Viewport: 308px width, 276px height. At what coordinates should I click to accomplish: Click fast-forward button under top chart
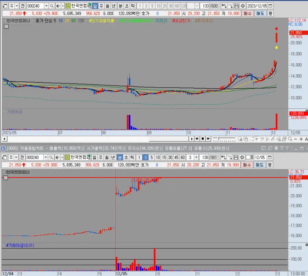click(208, 139)
